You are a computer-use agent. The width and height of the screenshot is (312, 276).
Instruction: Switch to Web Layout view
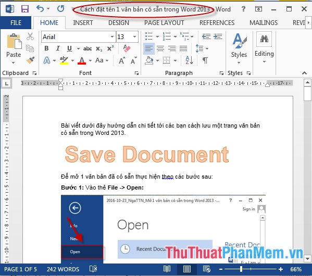207,269
